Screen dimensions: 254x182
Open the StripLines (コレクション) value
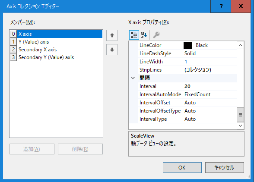[x=198, y=70]
